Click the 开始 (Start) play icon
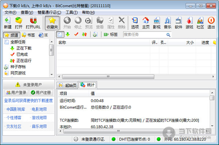The height and width of the screenshot is (145, 219). click(x=67, y=23)
